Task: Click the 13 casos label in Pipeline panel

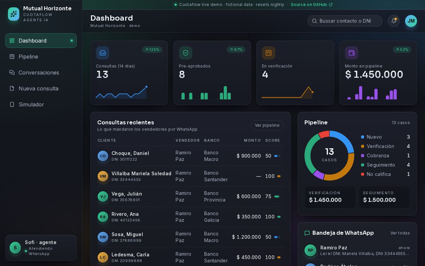Action: 401,123
